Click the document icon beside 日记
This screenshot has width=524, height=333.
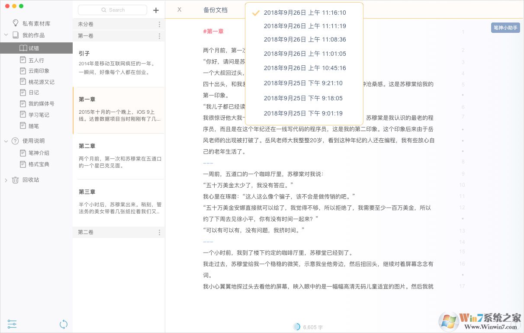click(23, 93)
